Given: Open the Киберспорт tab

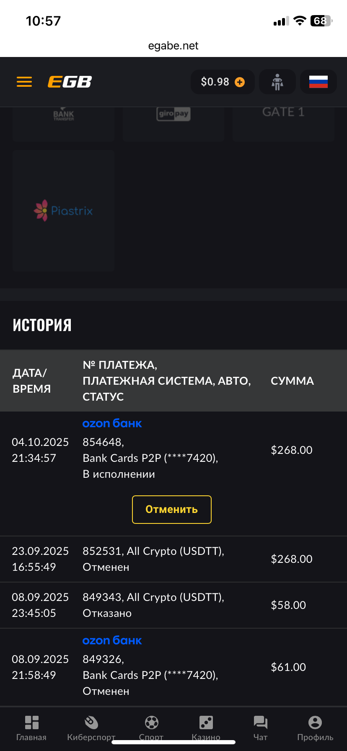Looking at the screenshot, I should pyautogui.click(x=91, y=728).
